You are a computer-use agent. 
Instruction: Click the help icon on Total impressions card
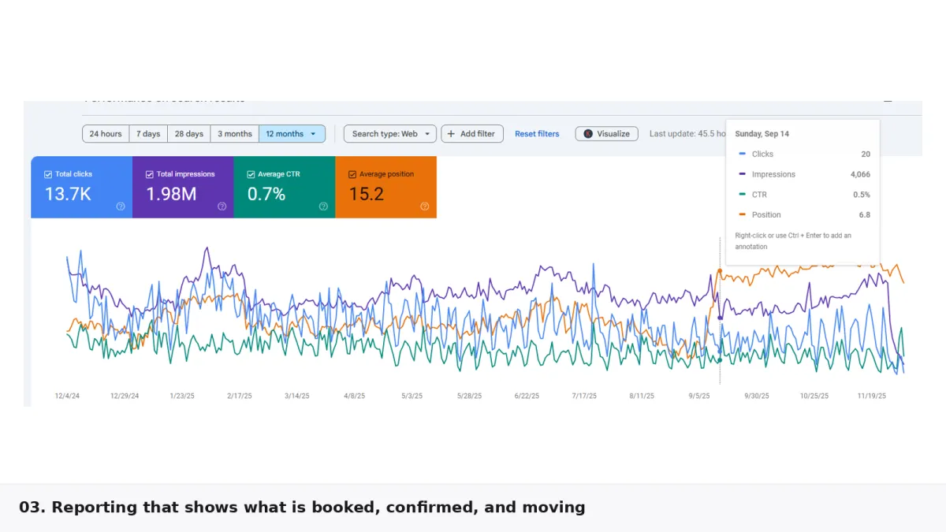pos(222,206)
